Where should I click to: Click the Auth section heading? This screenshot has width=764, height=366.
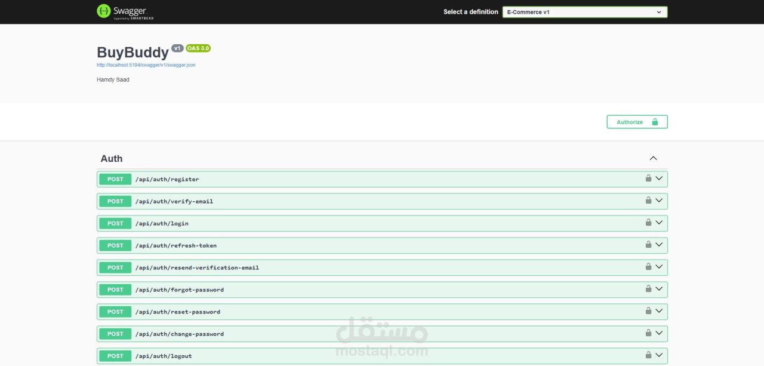point(112,158)
